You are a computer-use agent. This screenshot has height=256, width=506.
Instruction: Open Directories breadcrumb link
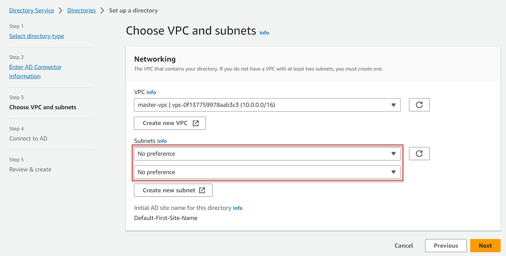point(81,10)
